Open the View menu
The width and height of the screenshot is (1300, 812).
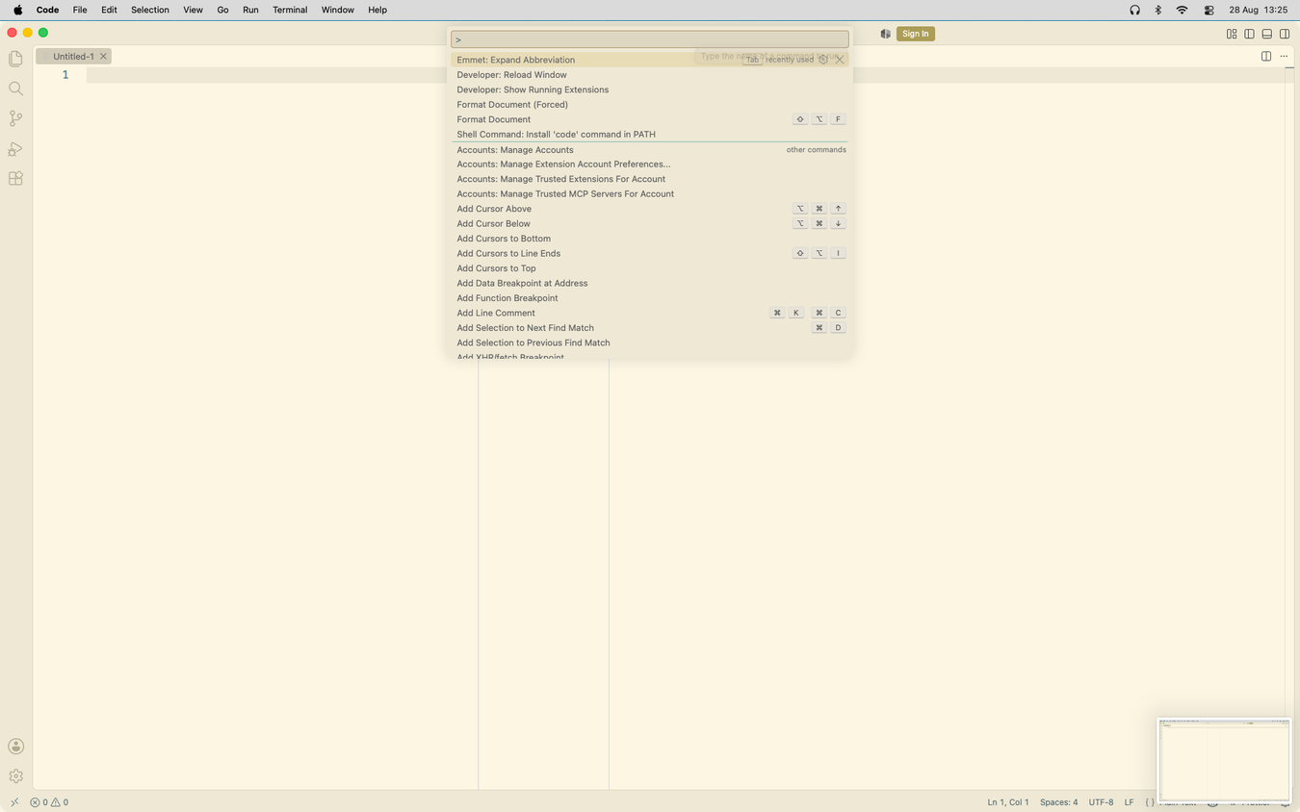[193, 10]
